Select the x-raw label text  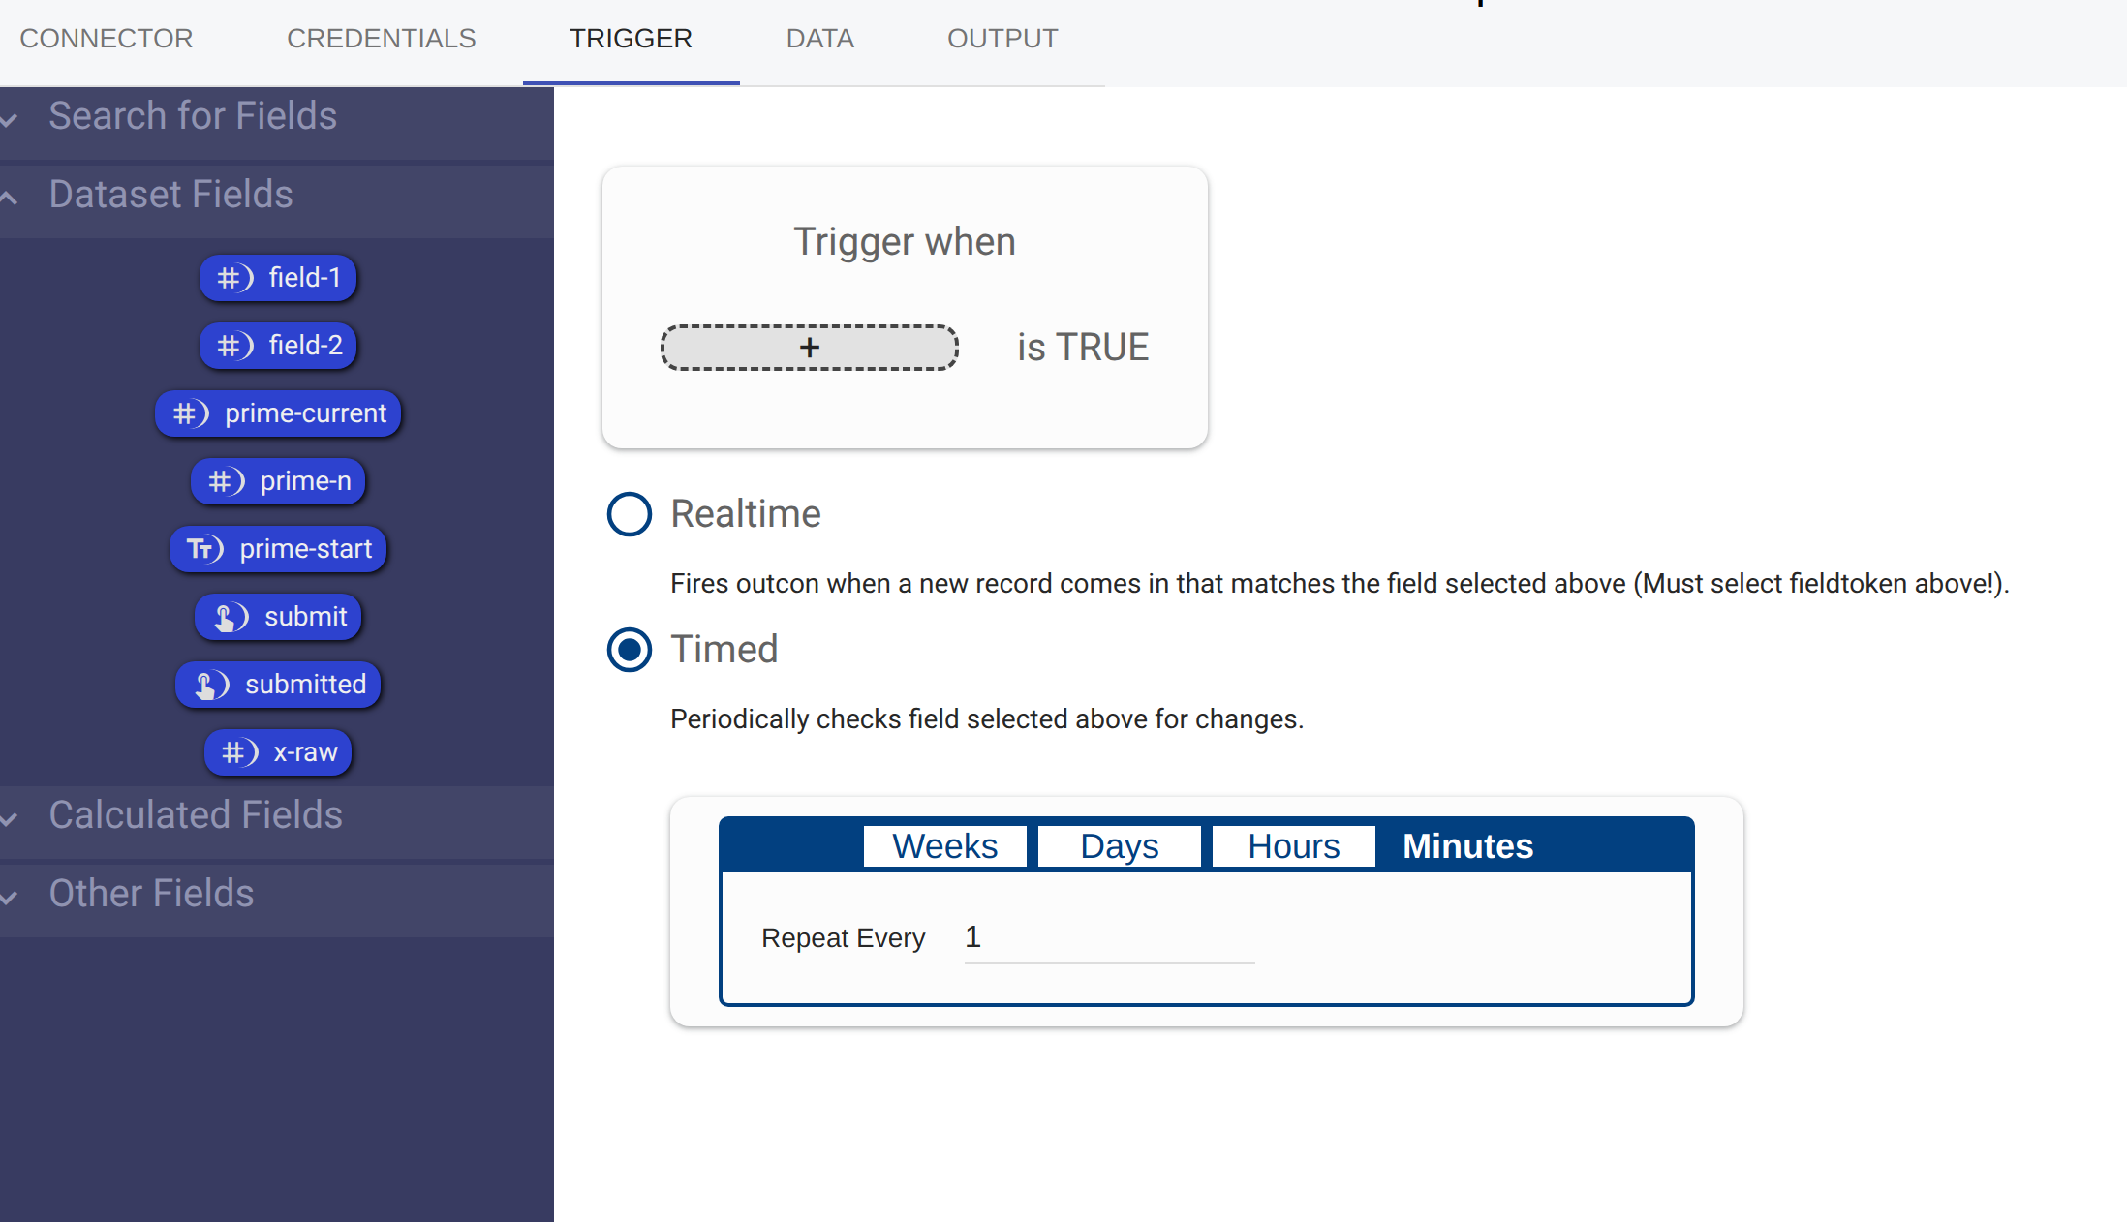306,752
